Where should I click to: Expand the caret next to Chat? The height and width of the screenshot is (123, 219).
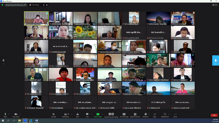tap(91, 114)
